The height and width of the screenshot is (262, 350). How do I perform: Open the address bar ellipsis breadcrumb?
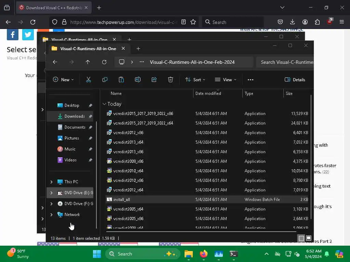(x=142, y=62)
